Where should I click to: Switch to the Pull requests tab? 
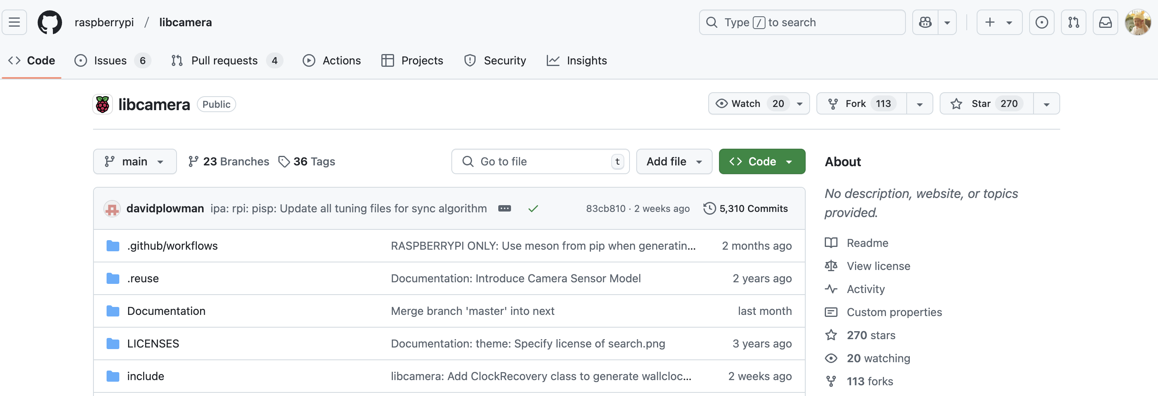click(227, 60)
